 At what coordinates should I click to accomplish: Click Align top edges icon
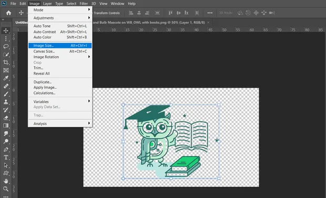[170, 13]
